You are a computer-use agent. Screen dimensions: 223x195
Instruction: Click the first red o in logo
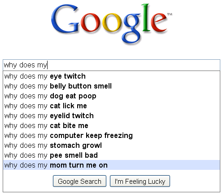(90, 22)
